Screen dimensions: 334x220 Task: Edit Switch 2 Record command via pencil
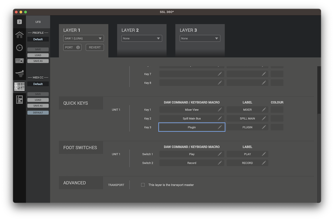pyautogui.click(x=220, y=163)
